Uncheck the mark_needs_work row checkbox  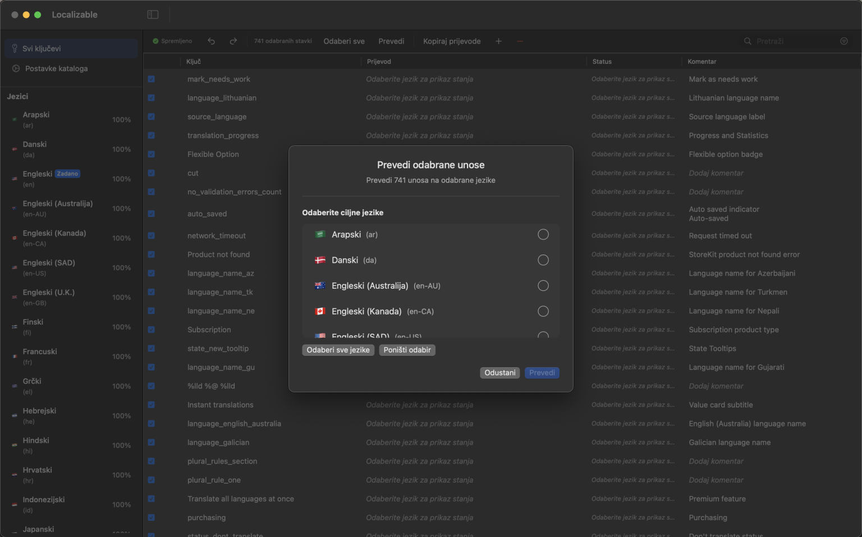pos(152,79)
